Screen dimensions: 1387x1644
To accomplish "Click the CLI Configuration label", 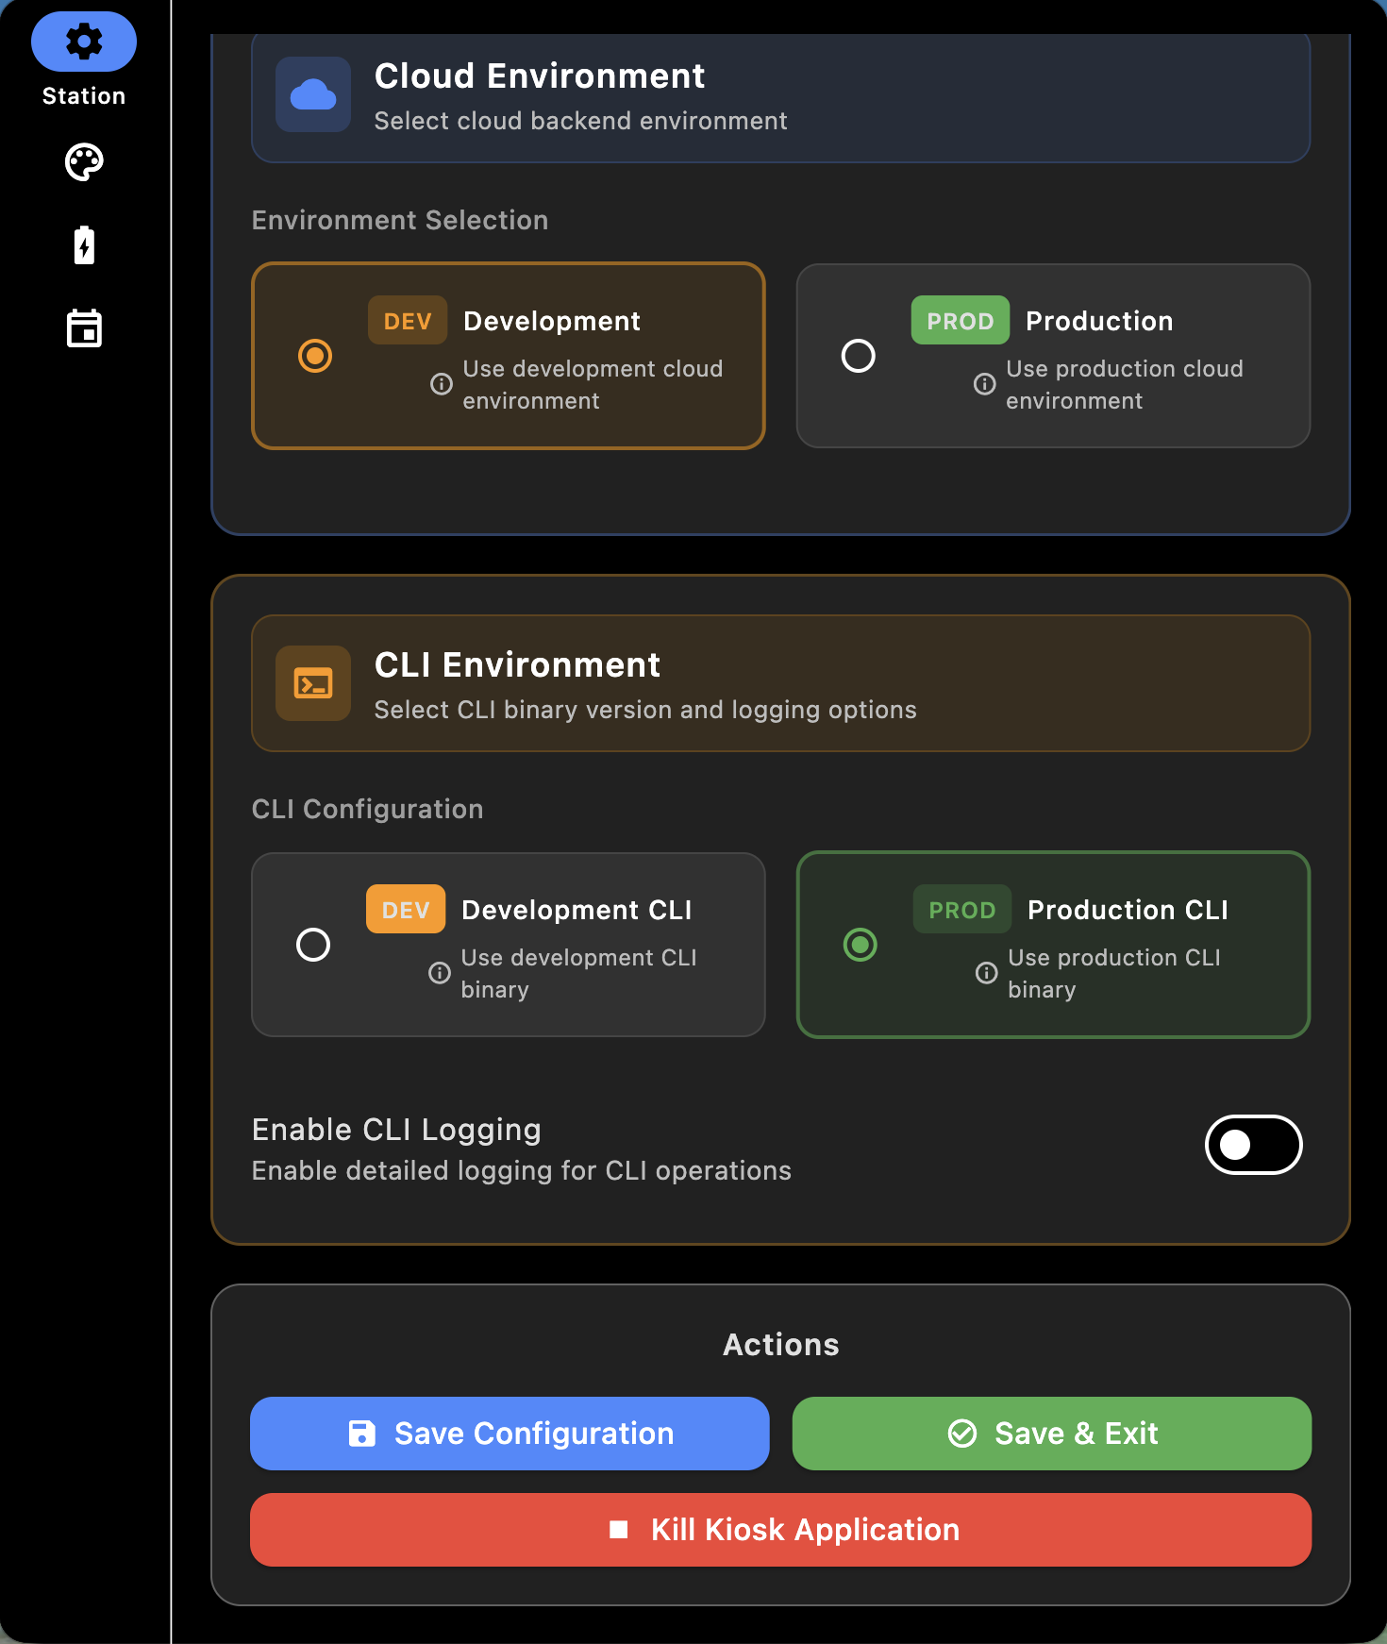I will (368, 809).
